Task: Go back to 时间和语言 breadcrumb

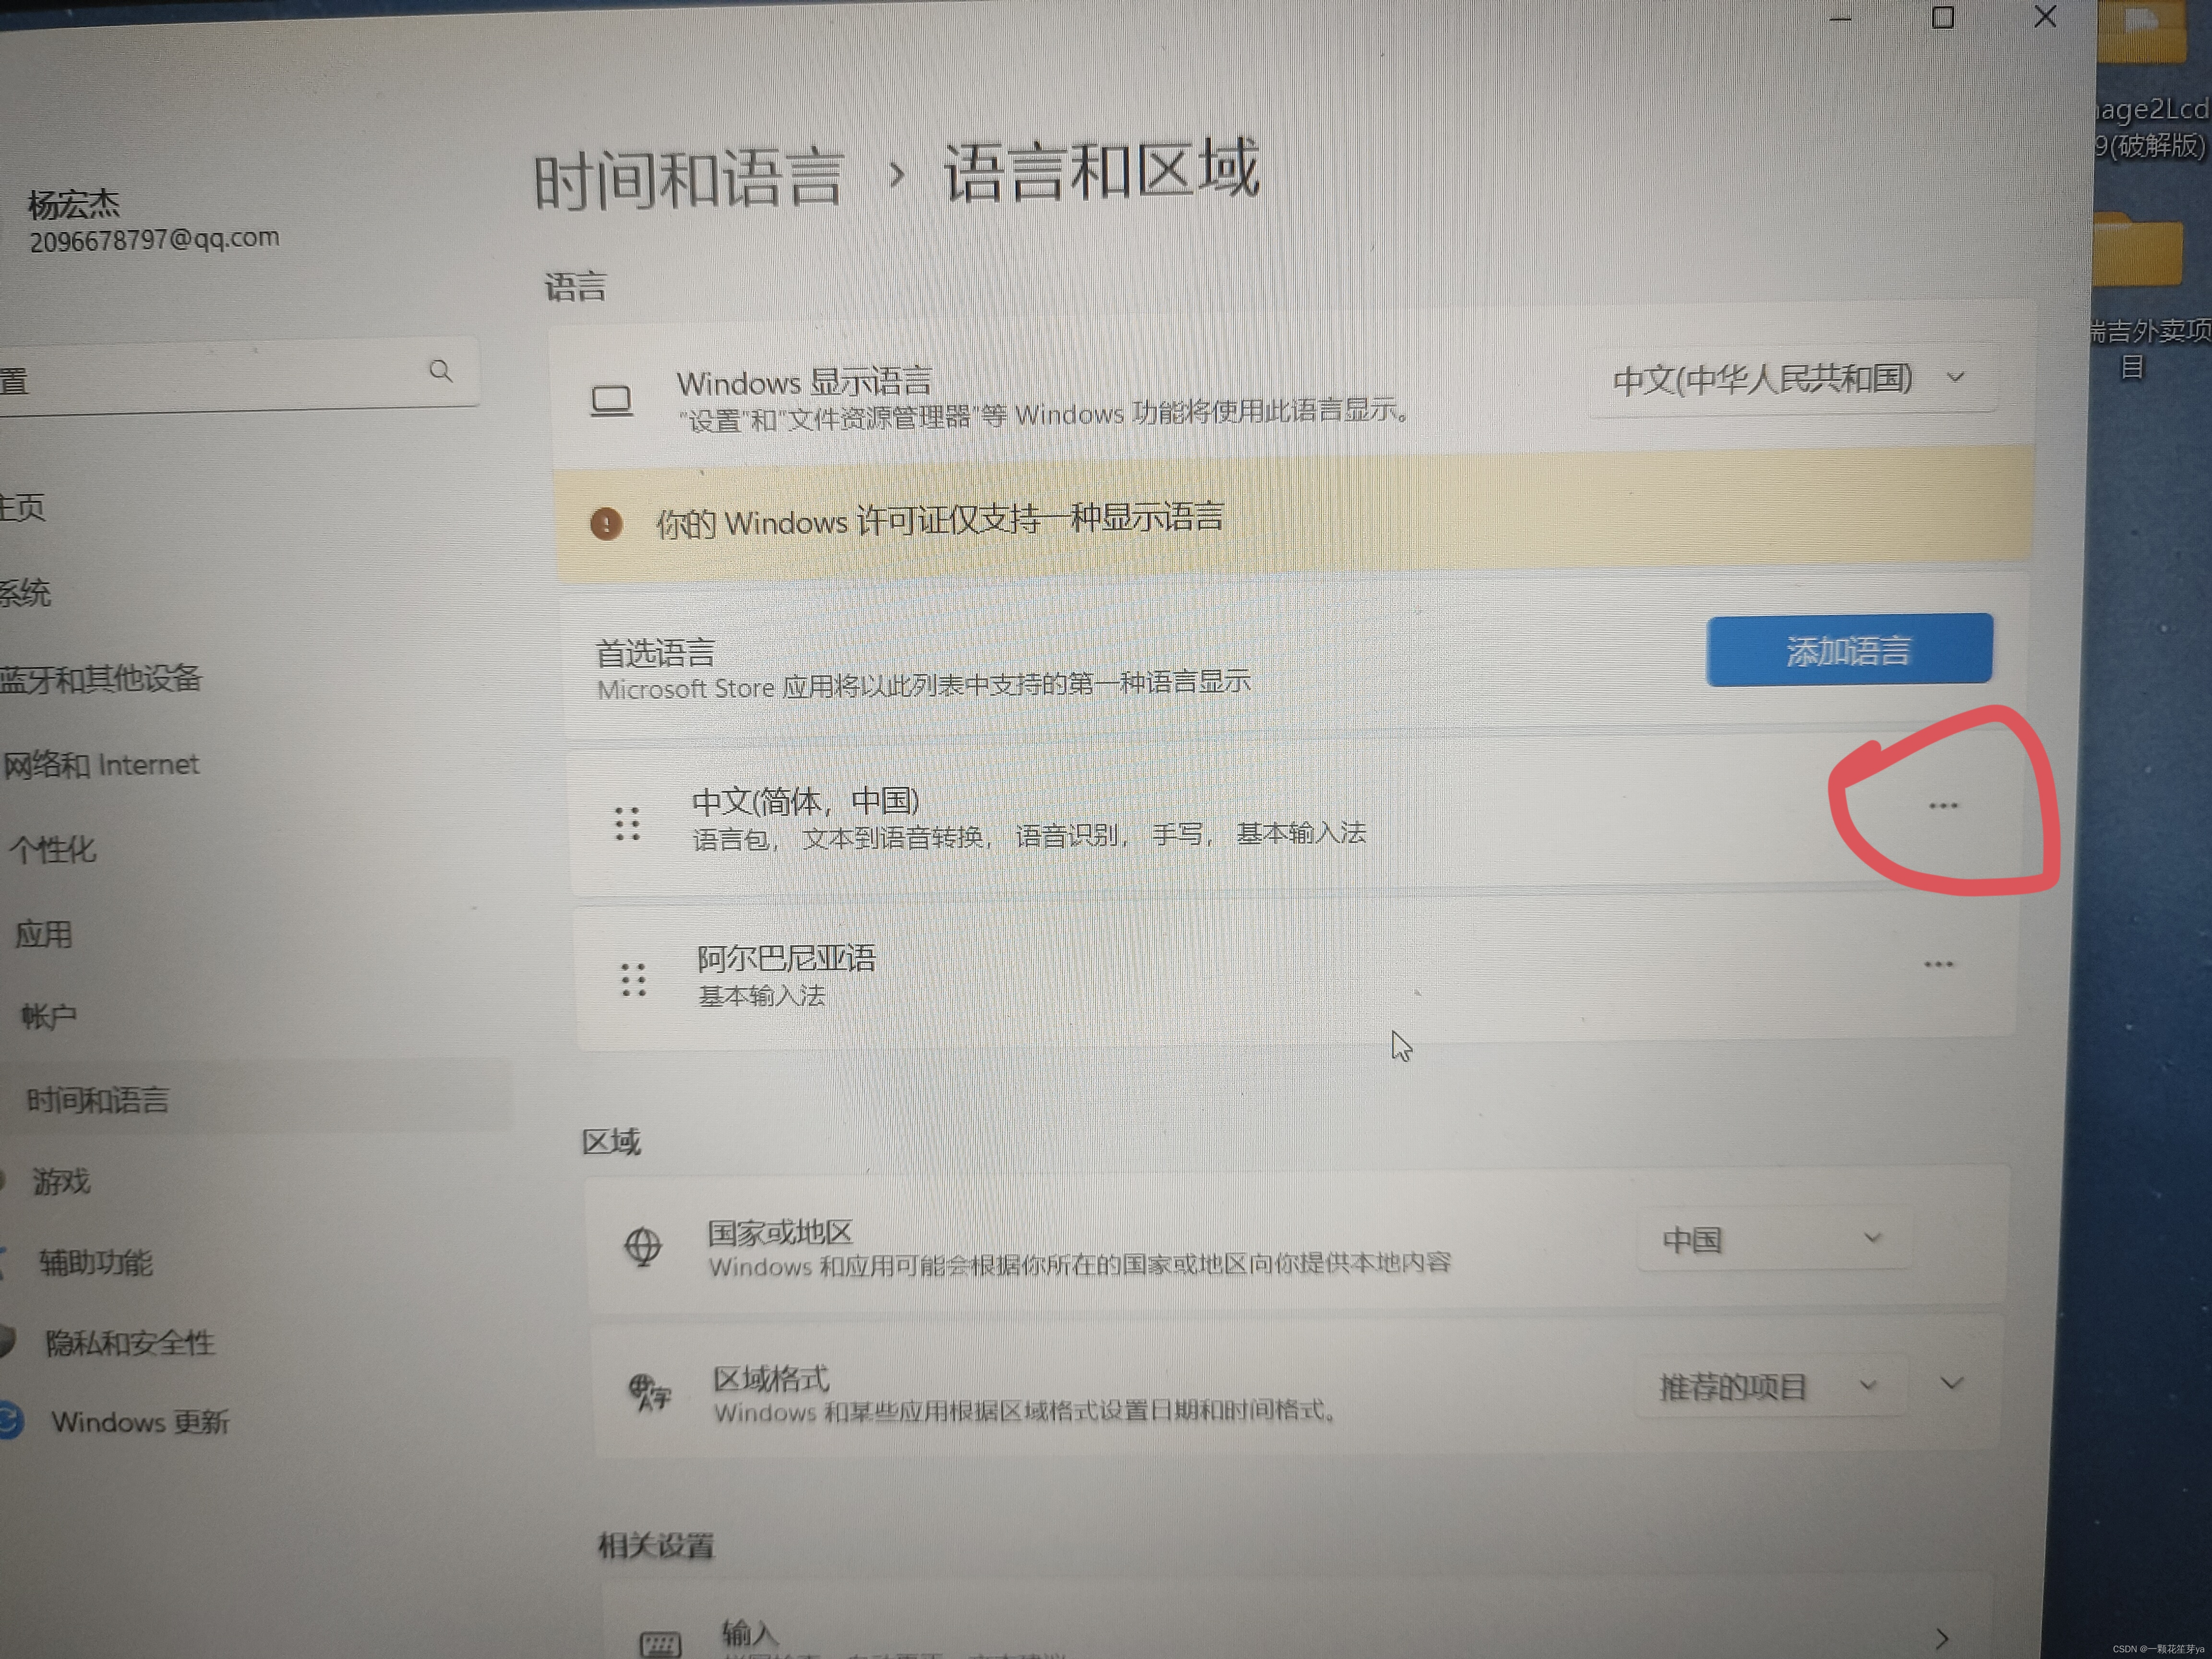Action: point(688,180)
